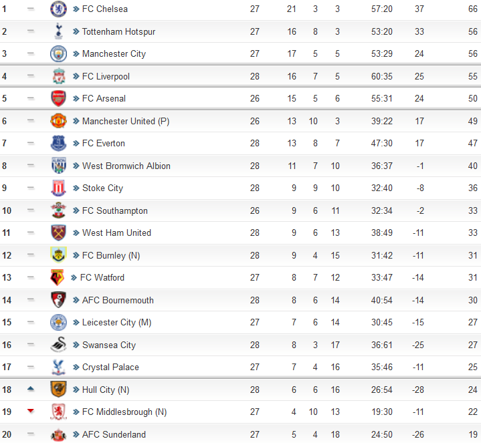Click the Manchester United crest

click(58, 121)
